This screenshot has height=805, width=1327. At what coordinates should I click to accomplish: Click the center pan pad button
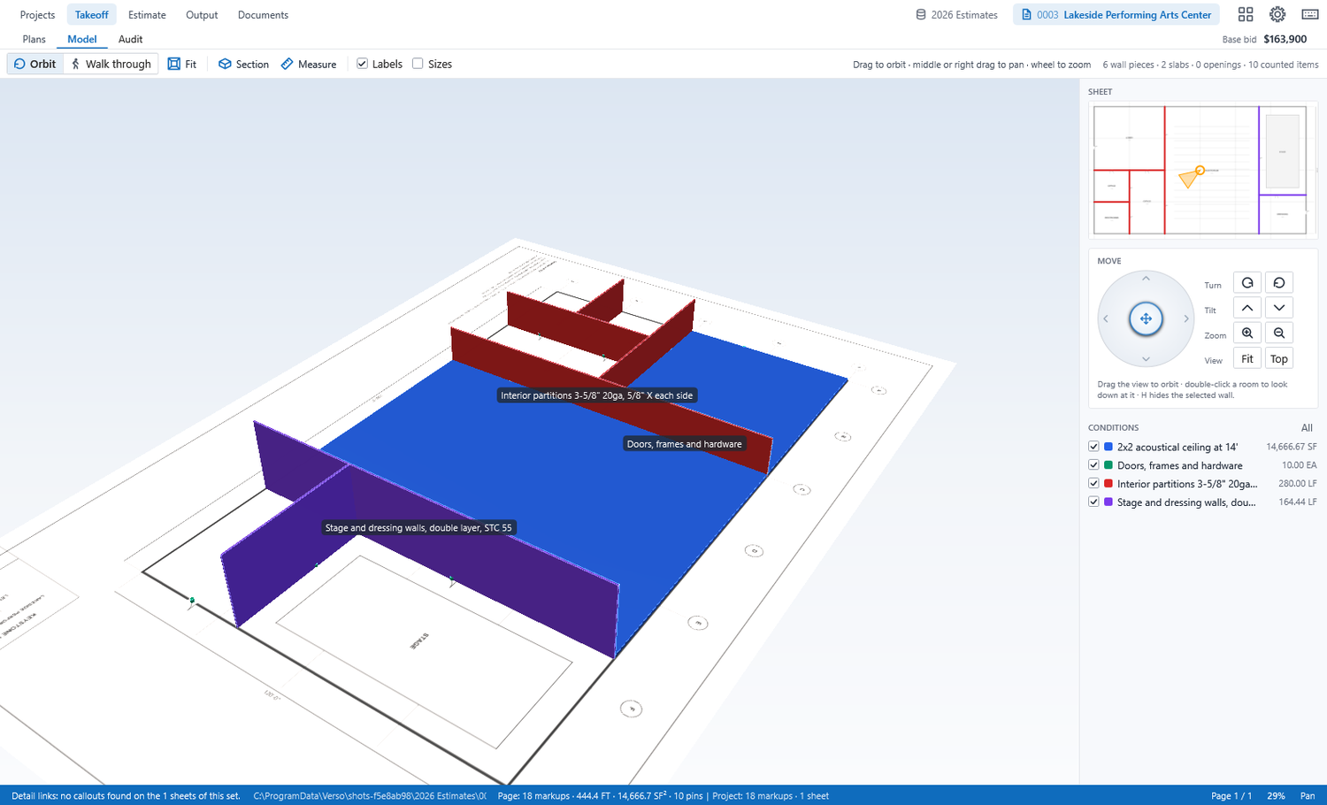(x=1146, y=318)
